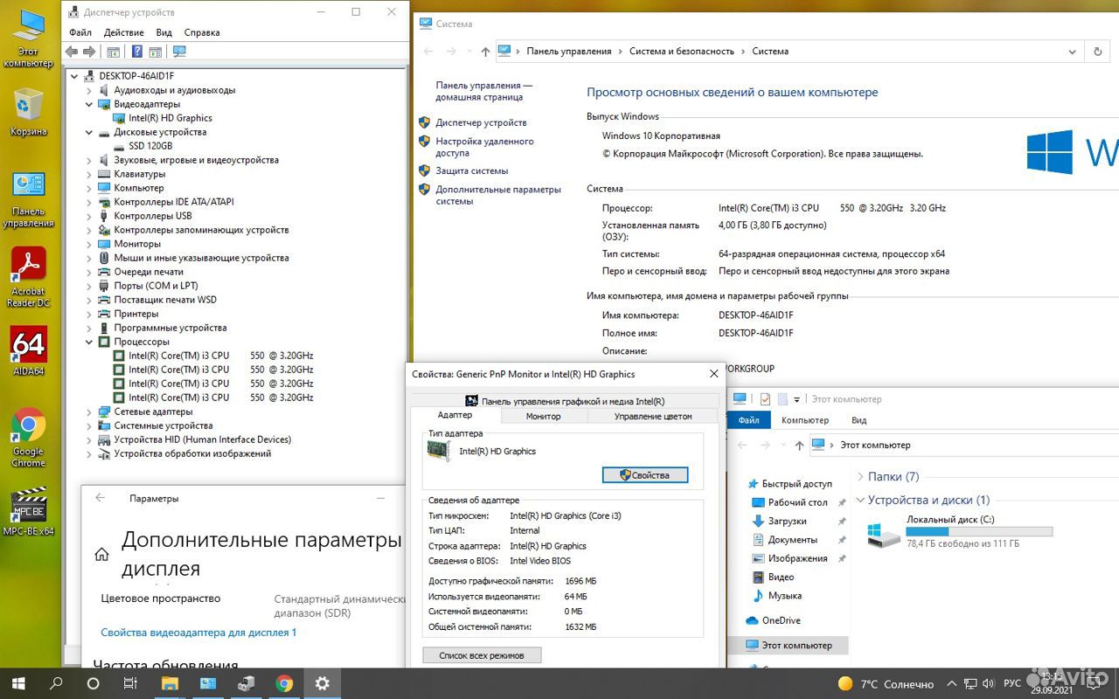Viewport: 1119px width, 699px height.
Task: Collapse the Процессоры node
Action: click(89, 342)
